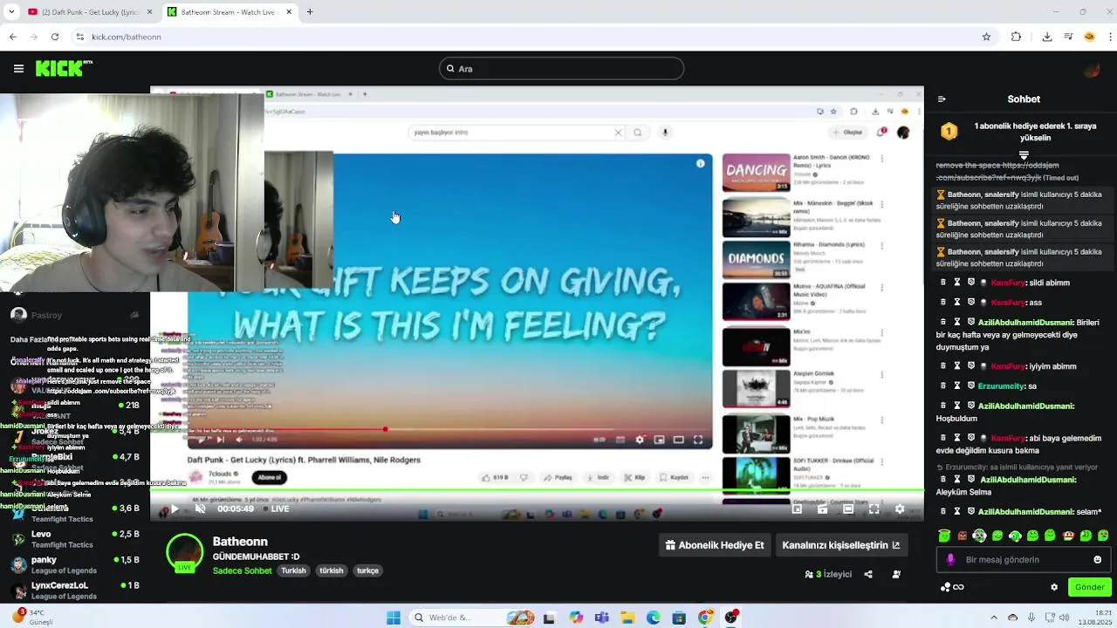Open Dancin KRONO Remix video thumbnail

(x=756, y=173)
